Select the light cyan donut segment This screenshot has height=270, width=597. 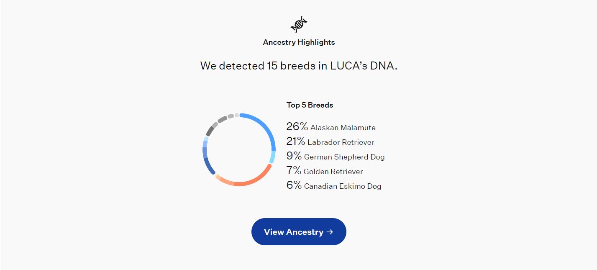pos(272,157)
